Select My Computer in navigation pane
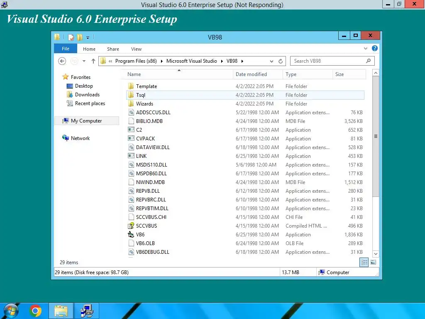Viewport: 425px width, 319px height. pos(86,121)
